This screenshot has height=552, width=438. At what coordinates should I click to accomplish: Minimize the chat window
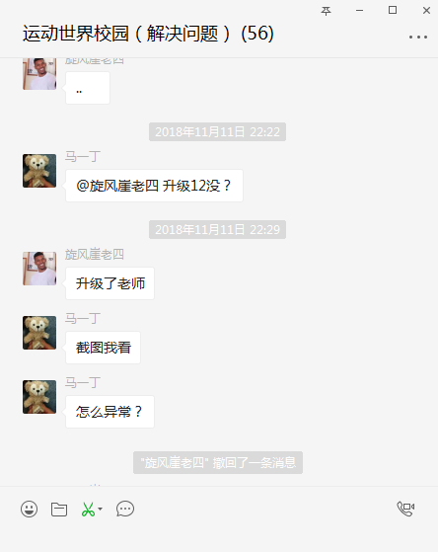click(x=359, y=11)
